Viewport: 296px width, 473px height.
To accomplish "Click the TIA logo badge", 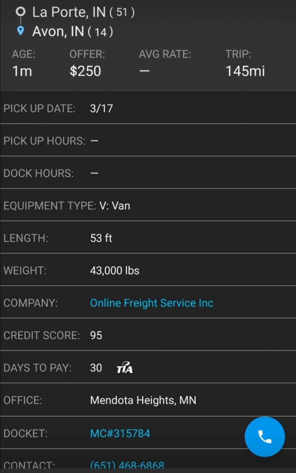I will coord(124,368).
